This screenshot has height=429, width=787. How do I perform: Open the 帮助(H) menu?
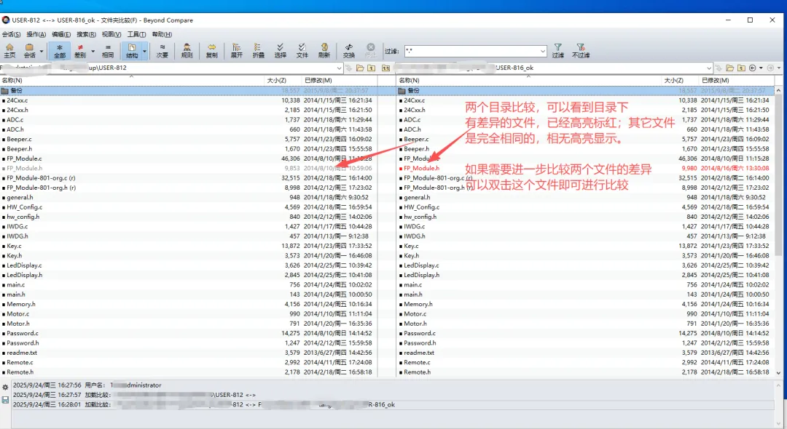tap(162, 35)
